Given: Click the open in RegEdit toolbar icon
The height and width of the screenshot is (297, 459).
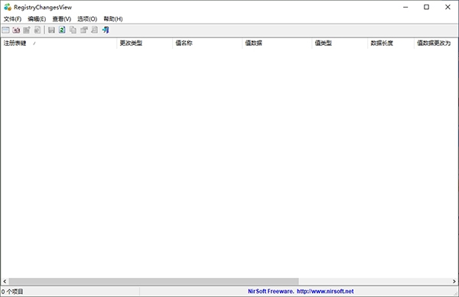Looking at the screenshot, I should click(37, 30).
